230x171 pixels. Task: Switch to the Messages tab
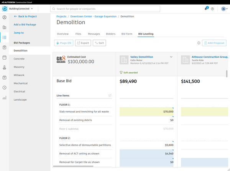pos(94,34)
